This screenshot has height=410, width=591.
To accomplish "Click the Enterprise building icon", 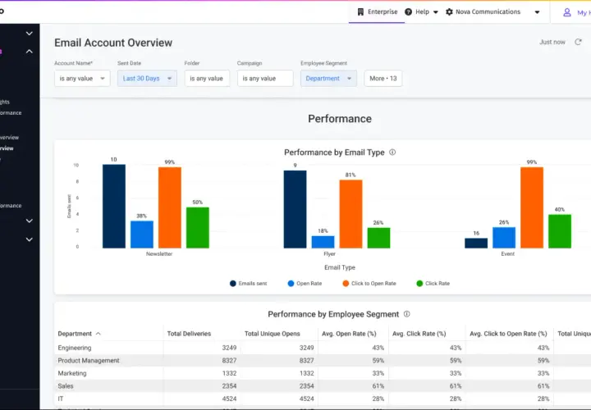I will [x=360, y=12].
